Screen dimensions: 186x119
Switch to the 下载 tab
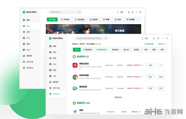pyautogui.click(x=145, y=50)
